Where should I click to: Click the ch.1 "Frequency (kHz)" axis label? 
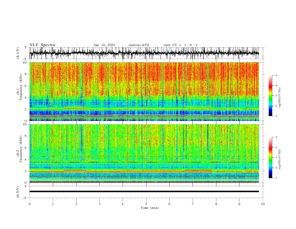pos(21,87)
